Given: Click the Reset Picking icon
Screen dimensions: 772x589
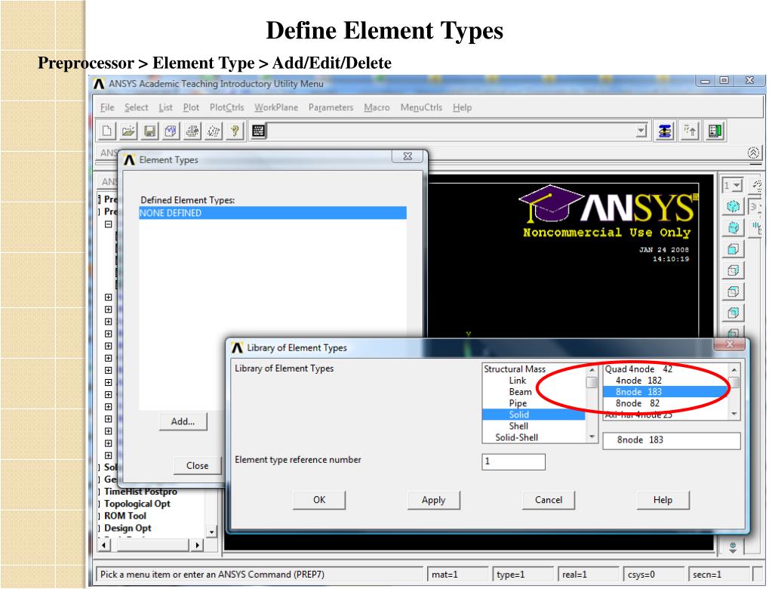Looking at the screenshot, I should 690,131.
